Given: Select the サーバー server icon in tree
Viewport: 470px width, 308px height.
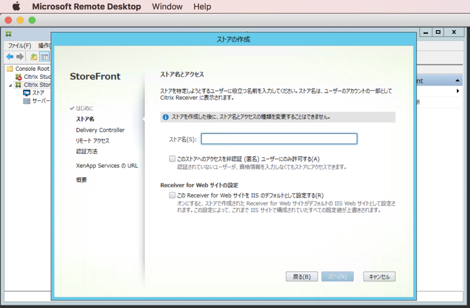Looking at the screenshot, I should (27, 101).
